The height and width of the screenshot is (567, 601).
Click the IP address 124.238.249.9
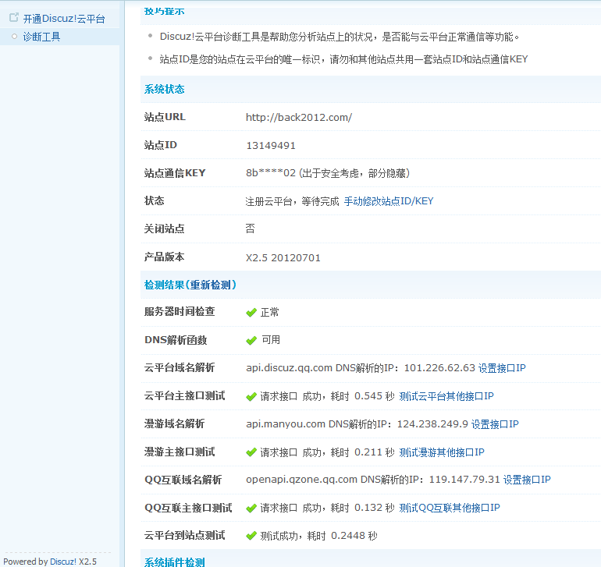click(432, 424)
